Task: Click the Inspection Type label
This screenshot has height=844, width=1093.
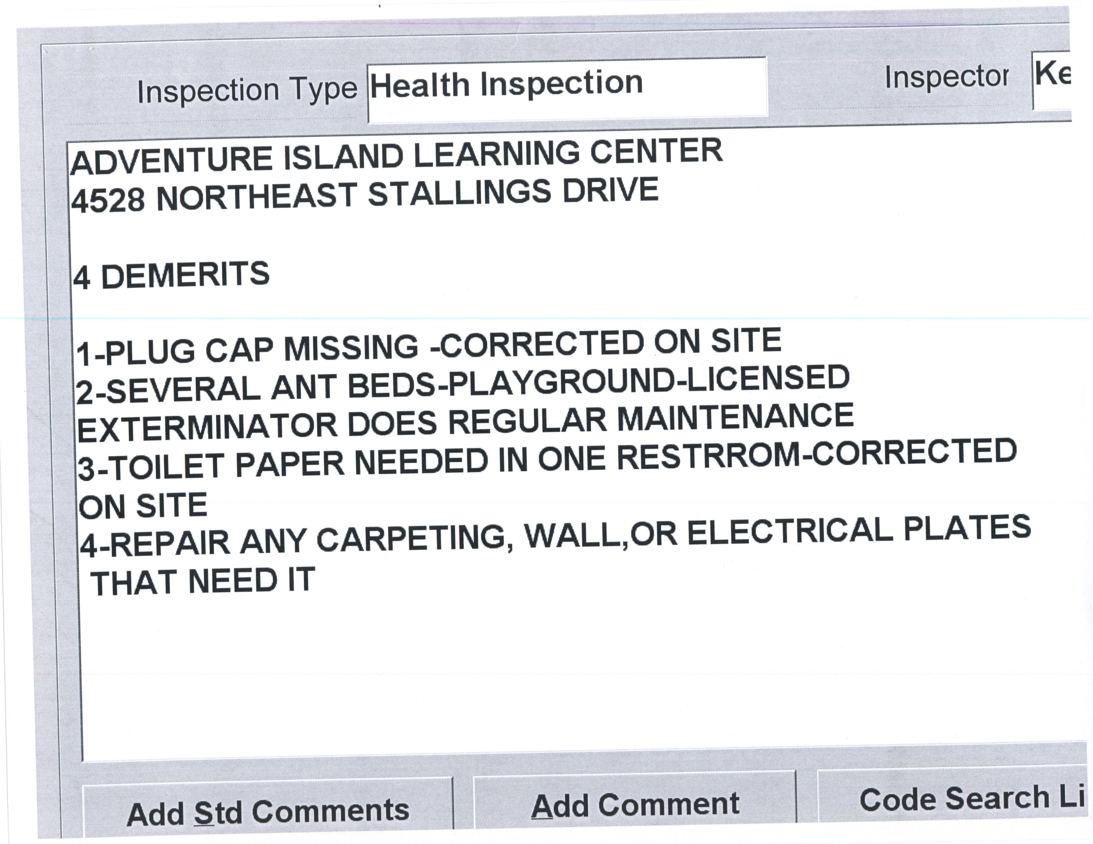Action: (x=247, y=91)
